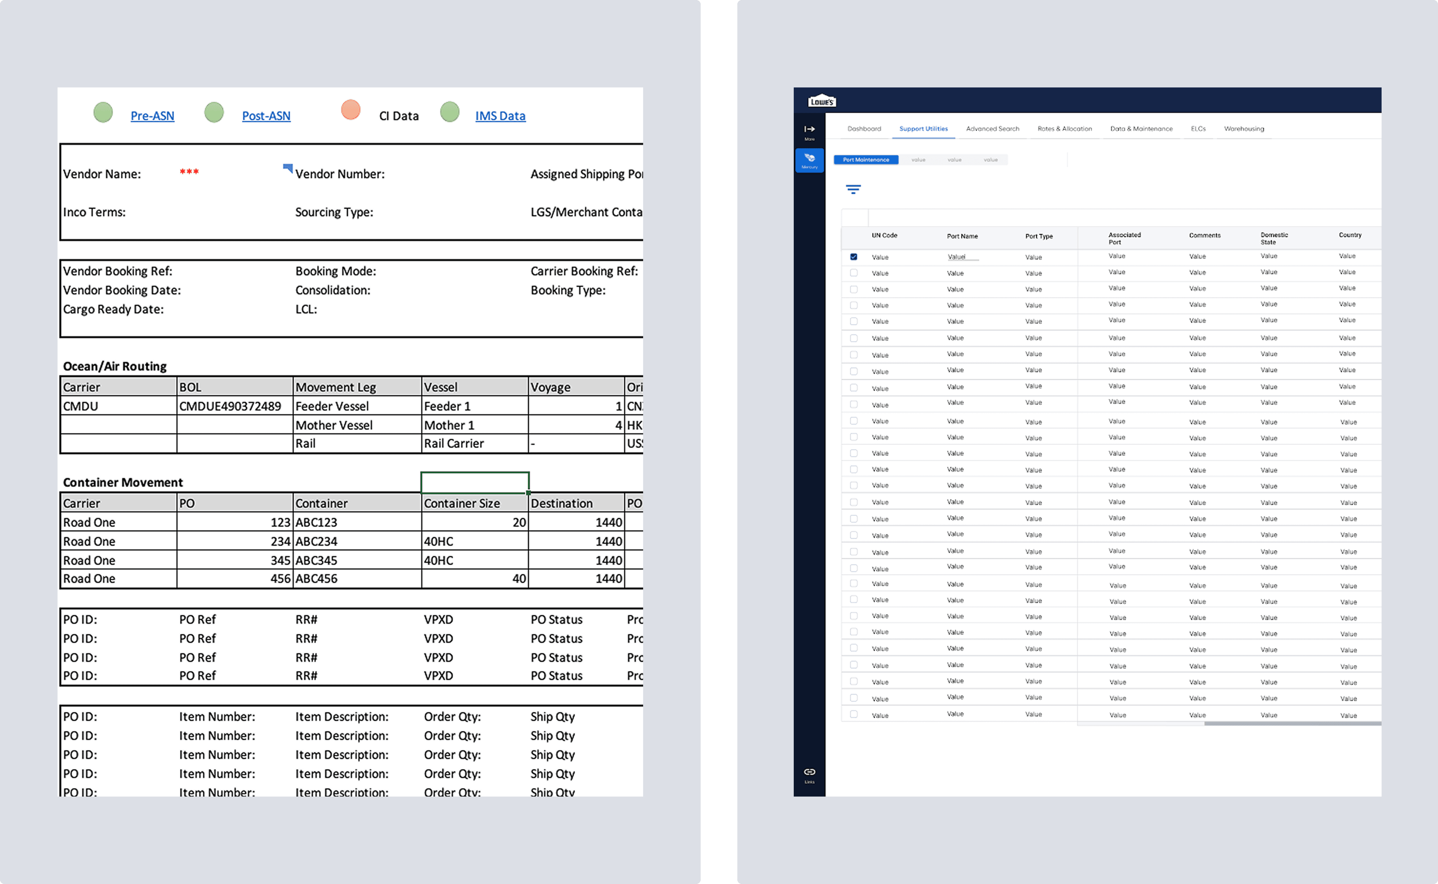Screen dimensions: 1438x884
Task: Click the green status circle beside Pre-ASN
Action: [103, 112]
